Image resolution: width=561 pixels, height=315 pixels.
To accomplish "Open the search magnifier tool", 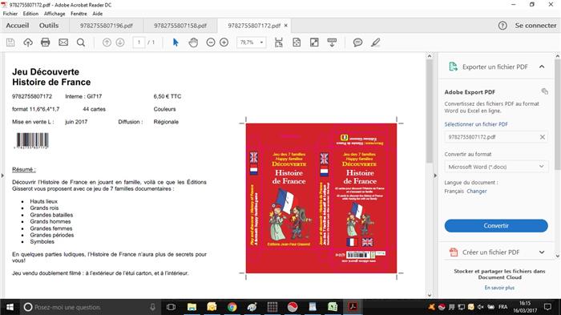I will pyautogui.click(x=81, y=42).
